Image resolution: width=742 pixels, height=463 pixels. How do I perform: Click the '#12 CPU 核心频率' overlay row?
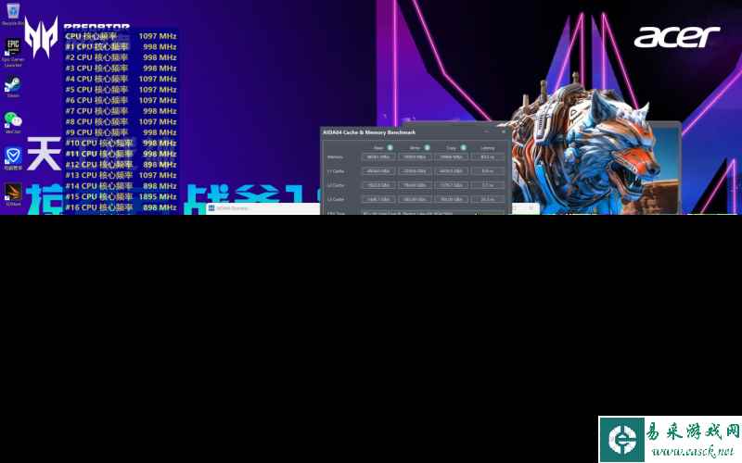tap(121, 165)
